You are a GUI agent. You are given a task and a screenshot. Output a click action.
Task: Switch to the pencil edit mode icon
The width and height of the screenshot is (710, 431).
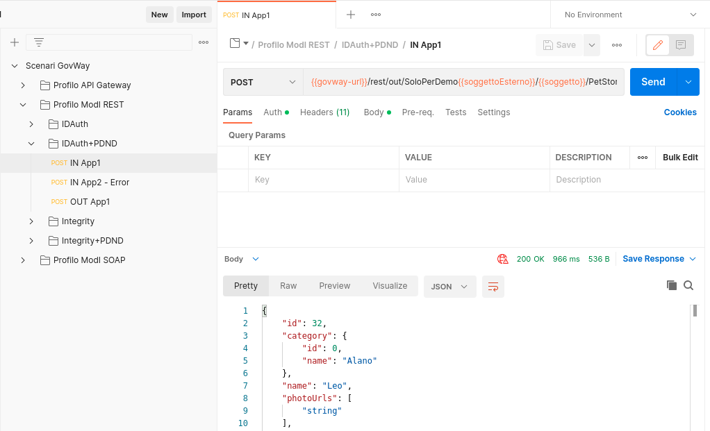(x=658, y=45)
